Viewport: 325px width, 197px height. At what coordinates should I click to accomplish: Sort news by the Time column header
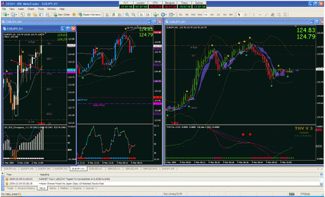click(9, 175)
